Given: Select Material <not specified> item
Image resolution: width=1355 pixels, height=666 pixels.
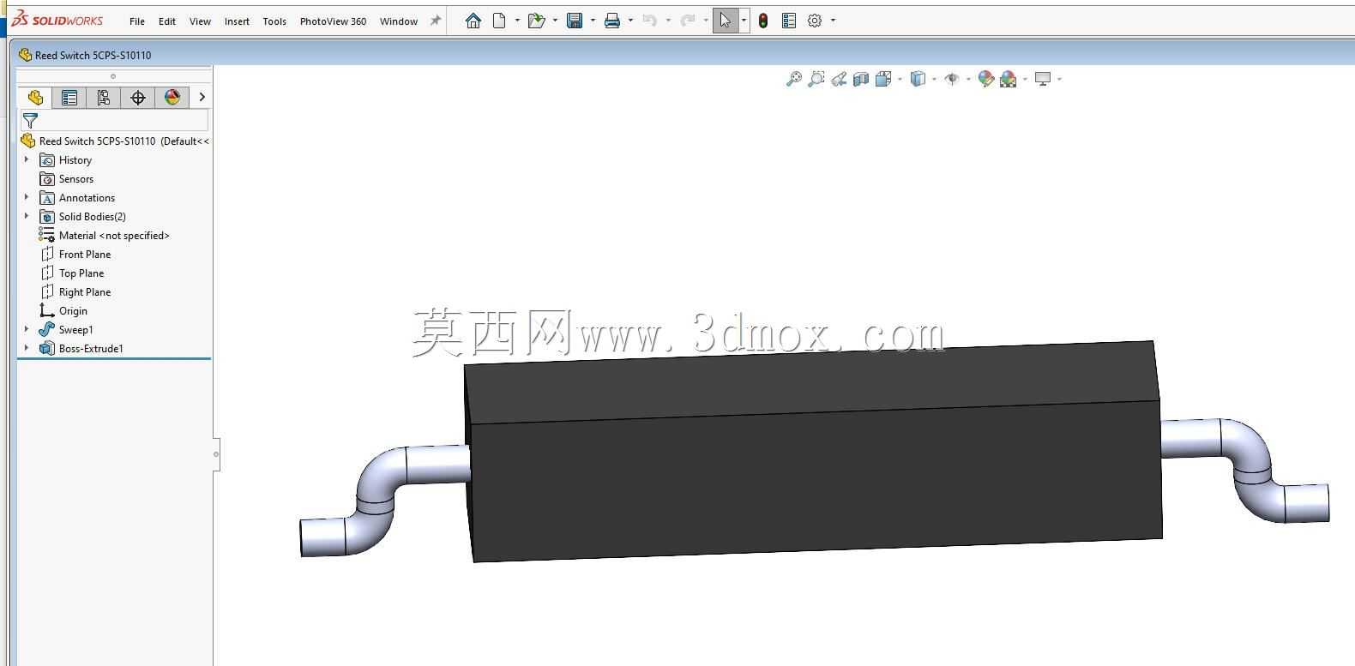Looking at the screenshot, I should click(x=114, y=236).
